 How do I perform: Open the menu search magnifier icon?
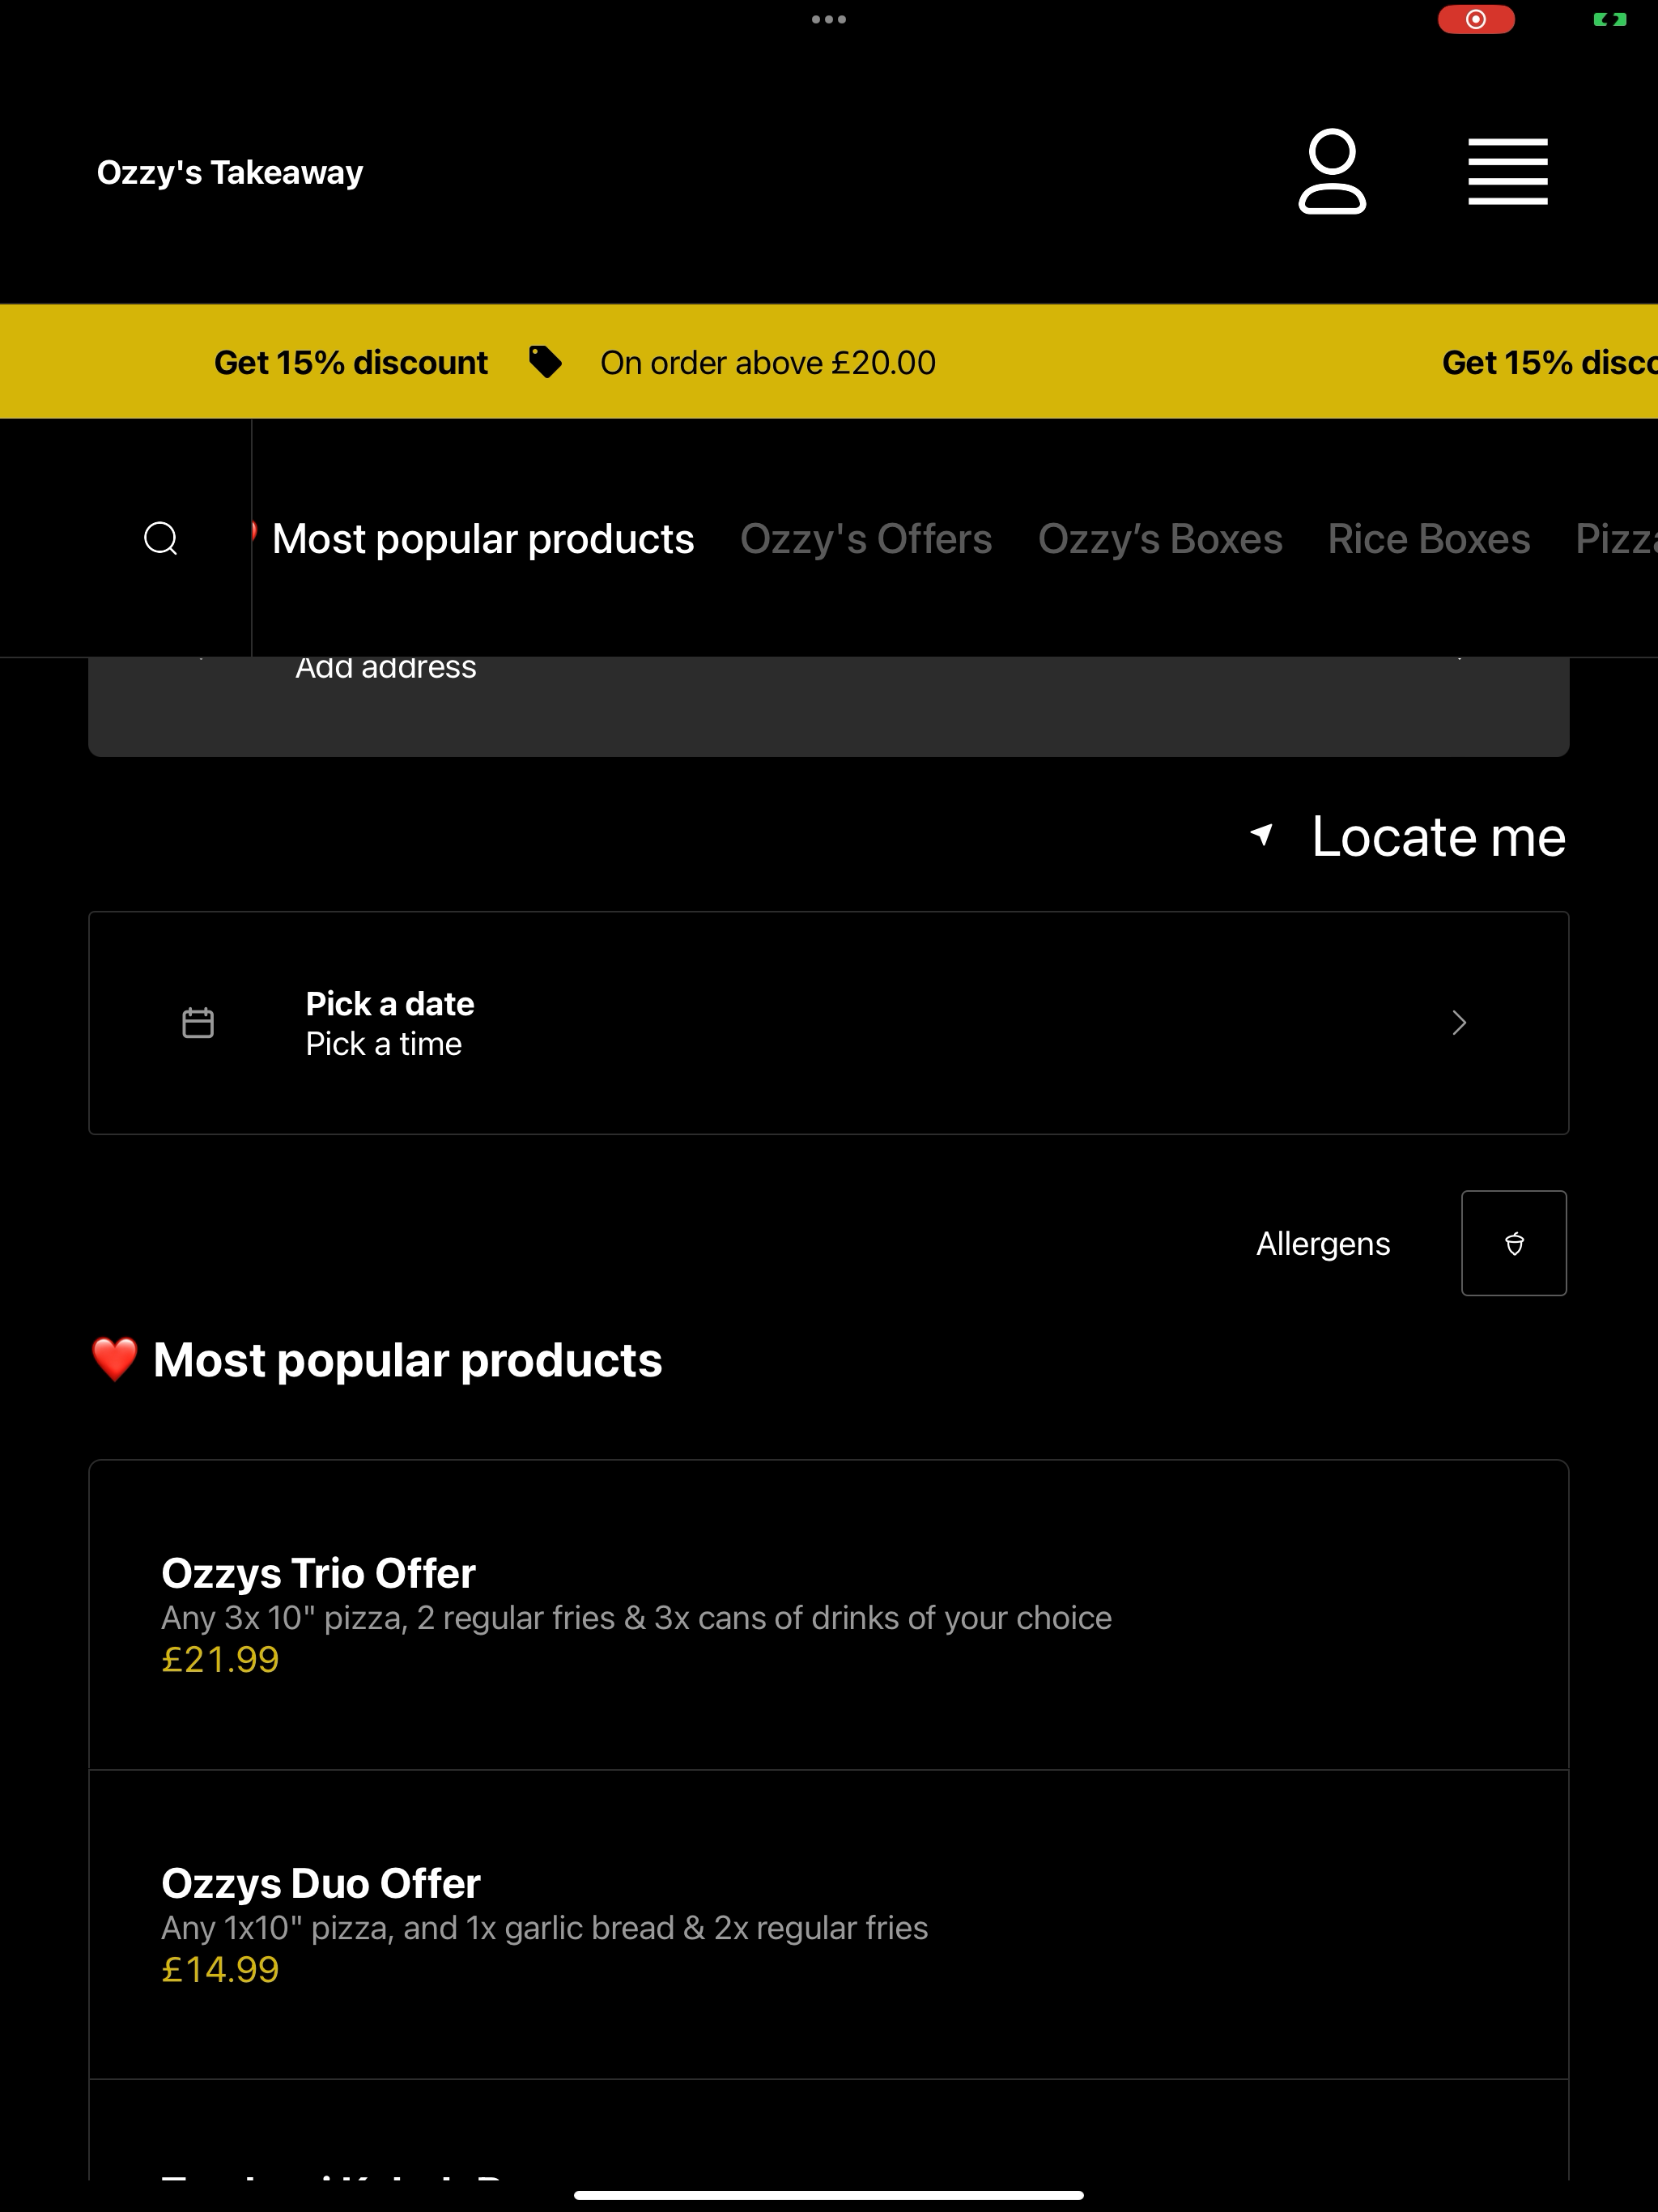pos(161,538)
